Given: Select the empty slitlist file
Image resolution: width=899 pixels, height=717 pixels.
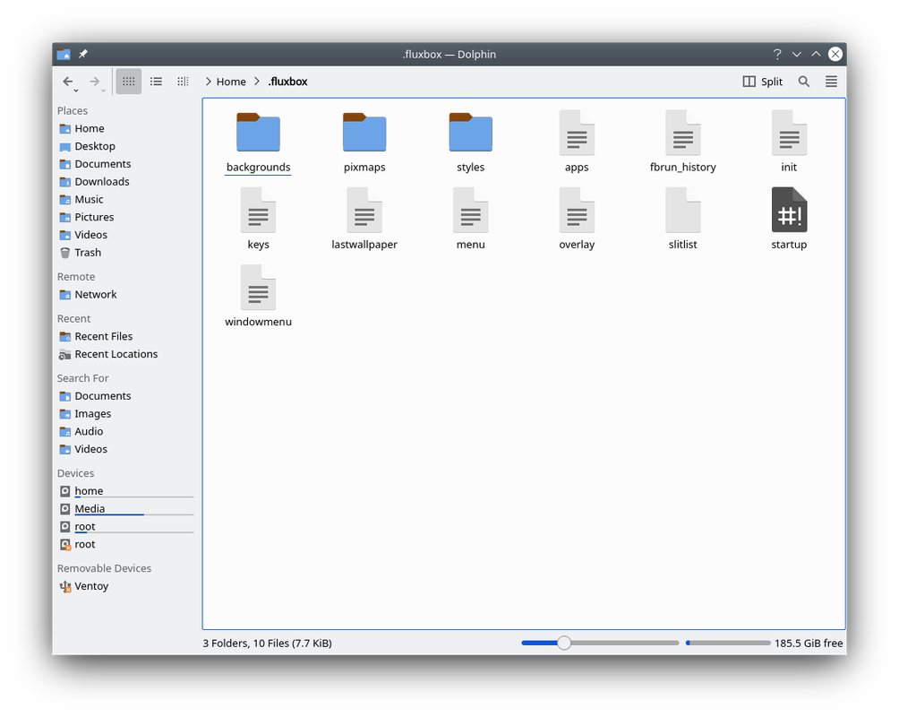Looking at the screenshot, I should tap(683, 219).
